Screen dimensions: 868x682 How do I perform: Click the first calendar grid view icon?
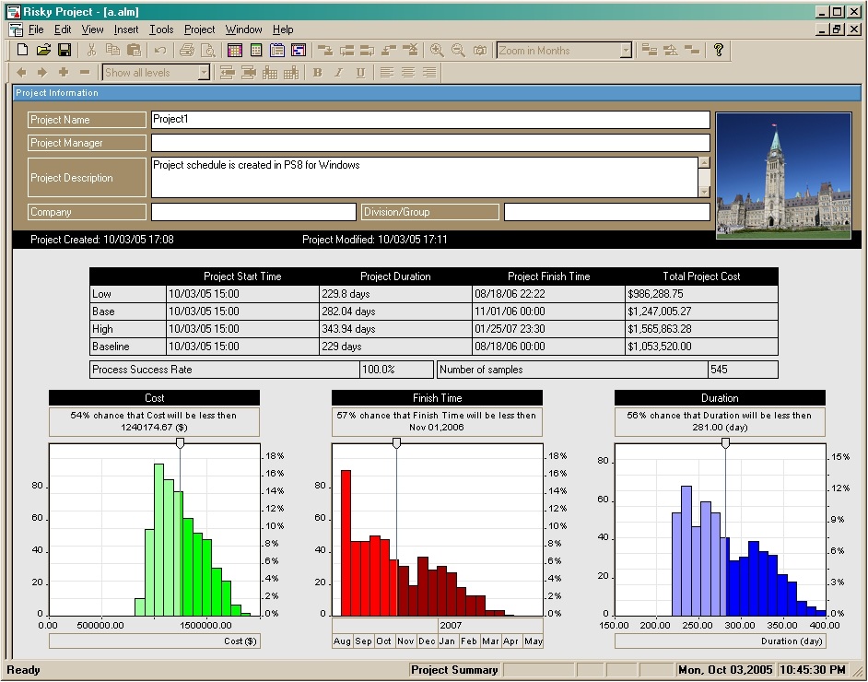(235, 51)
